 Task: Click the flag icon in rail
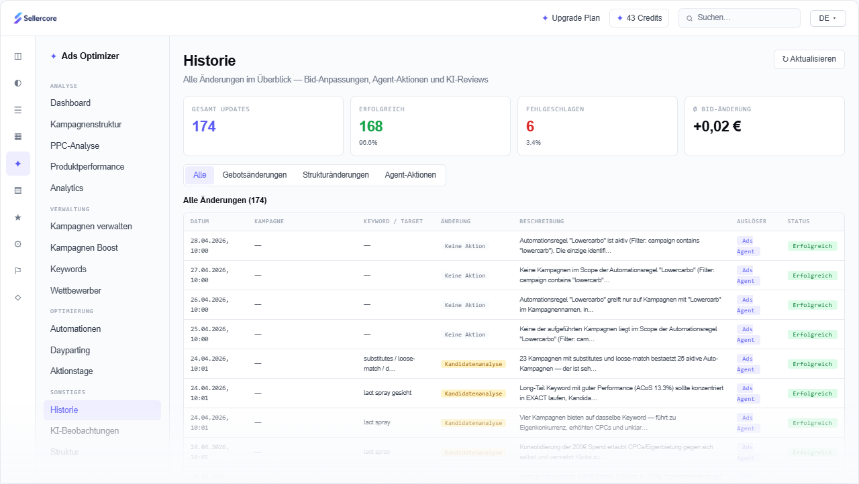(x=17, y=271)
